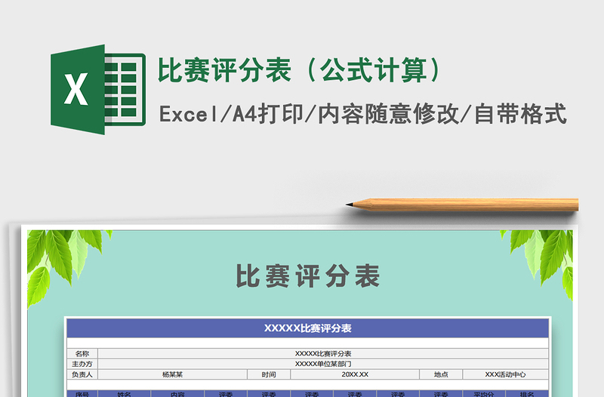
Task: Select the cell XXXXX单位某部门
Action: 323,364
